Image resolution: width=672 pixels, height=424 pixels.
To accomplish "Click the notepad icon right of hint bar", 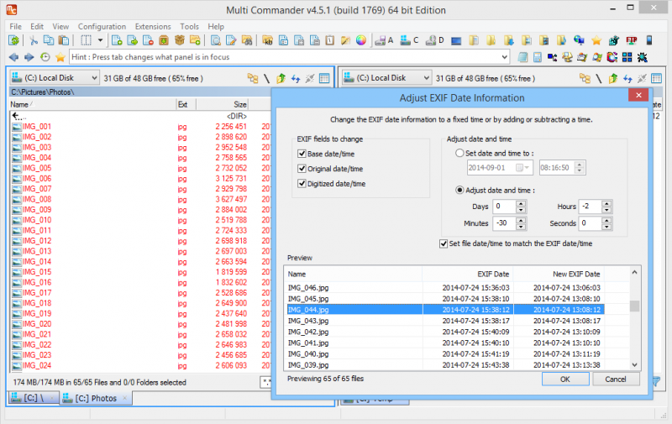I will [522, 57].
